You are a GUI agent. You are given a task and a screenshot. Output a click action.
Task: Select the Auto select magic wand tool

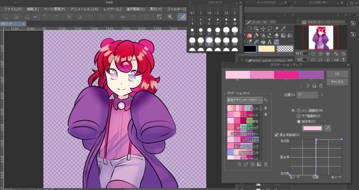pyautogui.click(x=277, y=28)
